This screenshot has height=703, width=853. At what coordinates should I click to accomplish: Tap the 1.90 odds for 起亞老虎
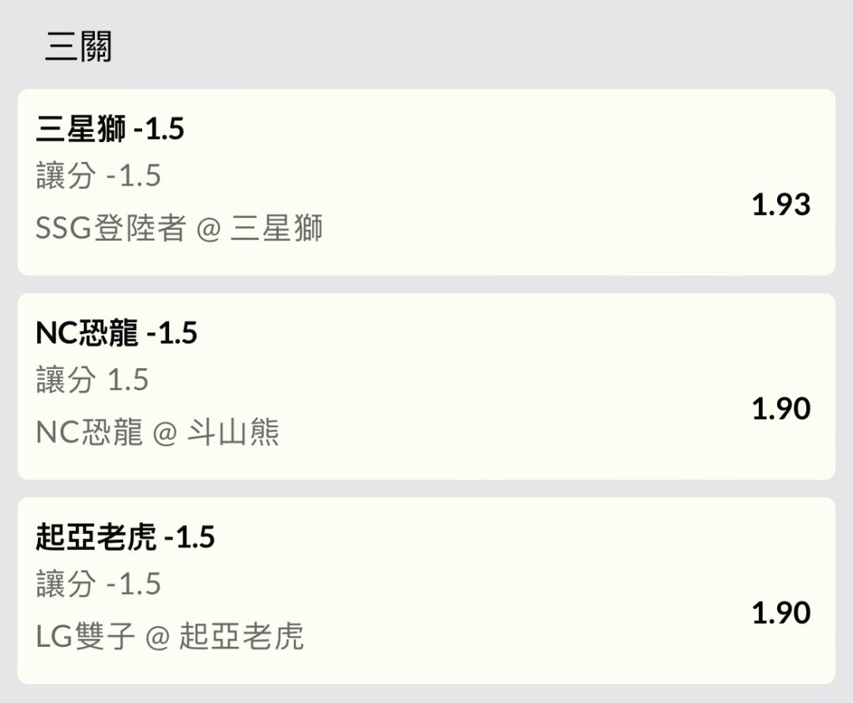pos(781,613)
